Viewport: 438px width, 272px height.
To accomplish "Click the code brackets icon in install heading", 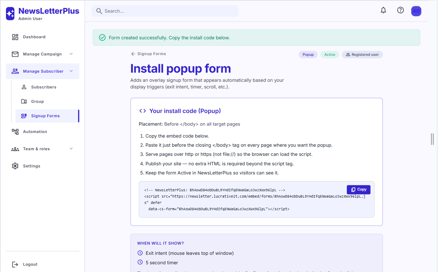I will (142, 111).
